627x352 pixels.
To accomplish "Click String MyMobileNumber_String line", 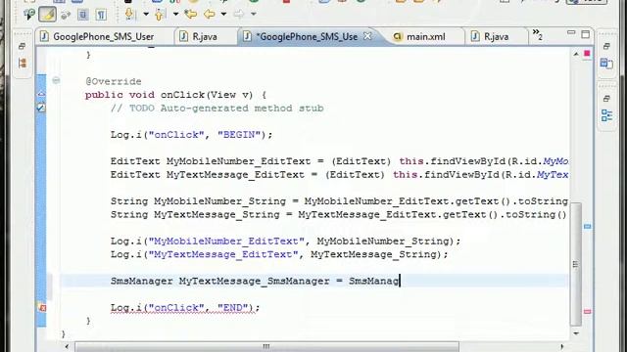I will pos(339,201).
